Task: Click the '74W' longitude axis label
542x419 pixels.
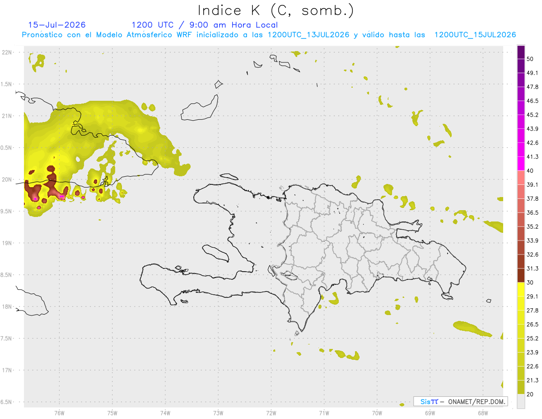Action: tap(165, 413)
